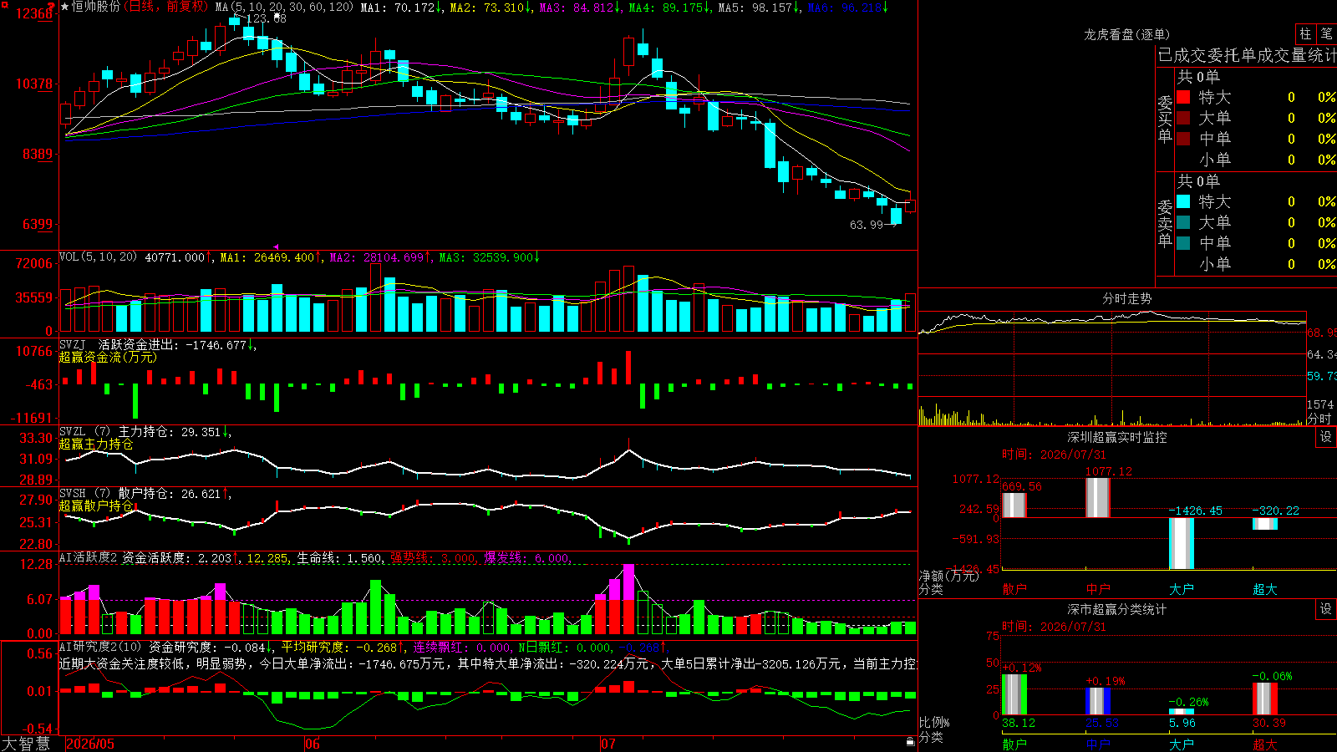Switch to 笔 (tick) display mode
Screen dimensions: 1337x752
[1326, 33]
